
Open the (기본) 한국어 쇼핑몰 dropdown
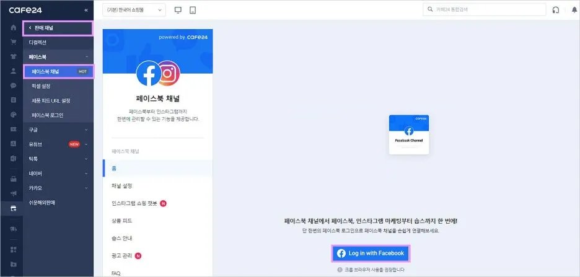click(x=134, y=10)
